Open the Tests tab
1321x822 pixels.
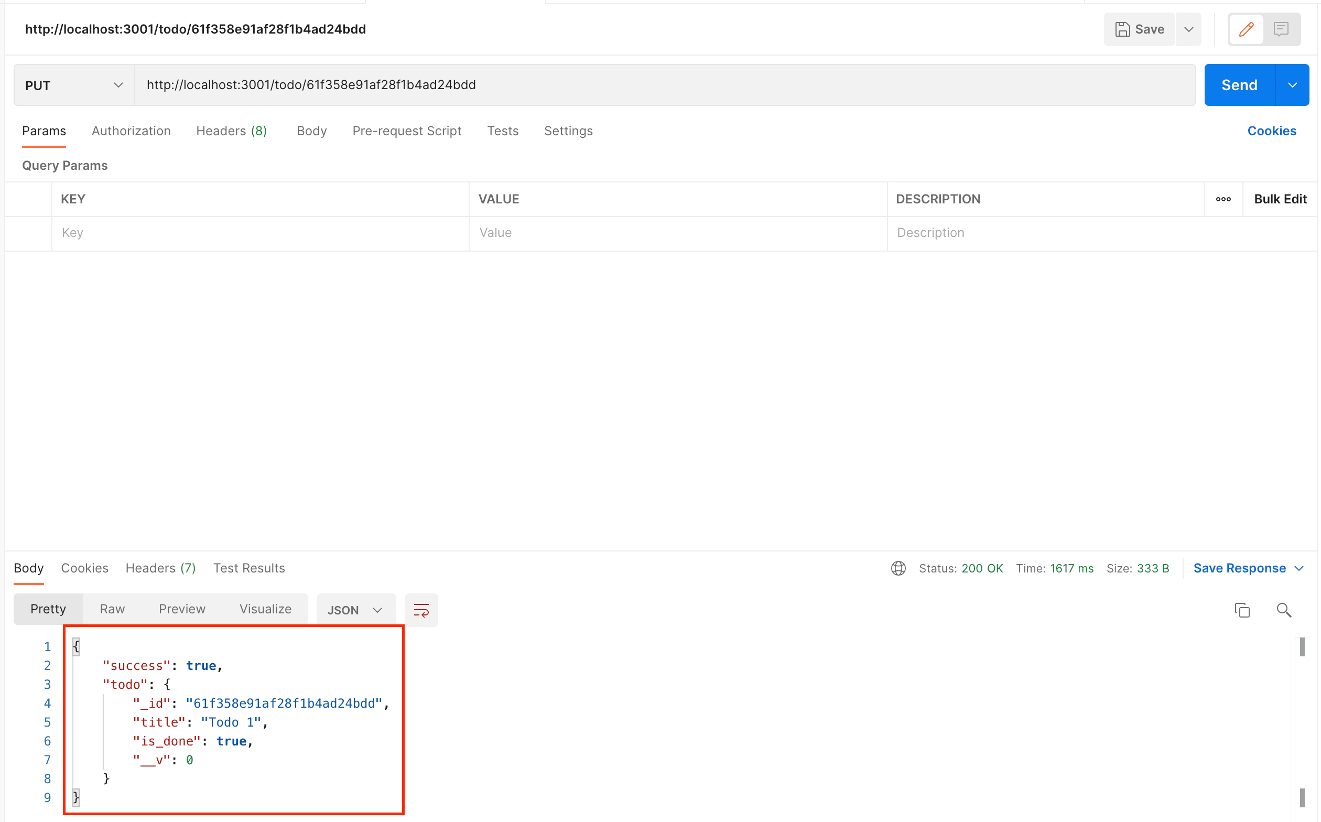click(x=503, y=131)
